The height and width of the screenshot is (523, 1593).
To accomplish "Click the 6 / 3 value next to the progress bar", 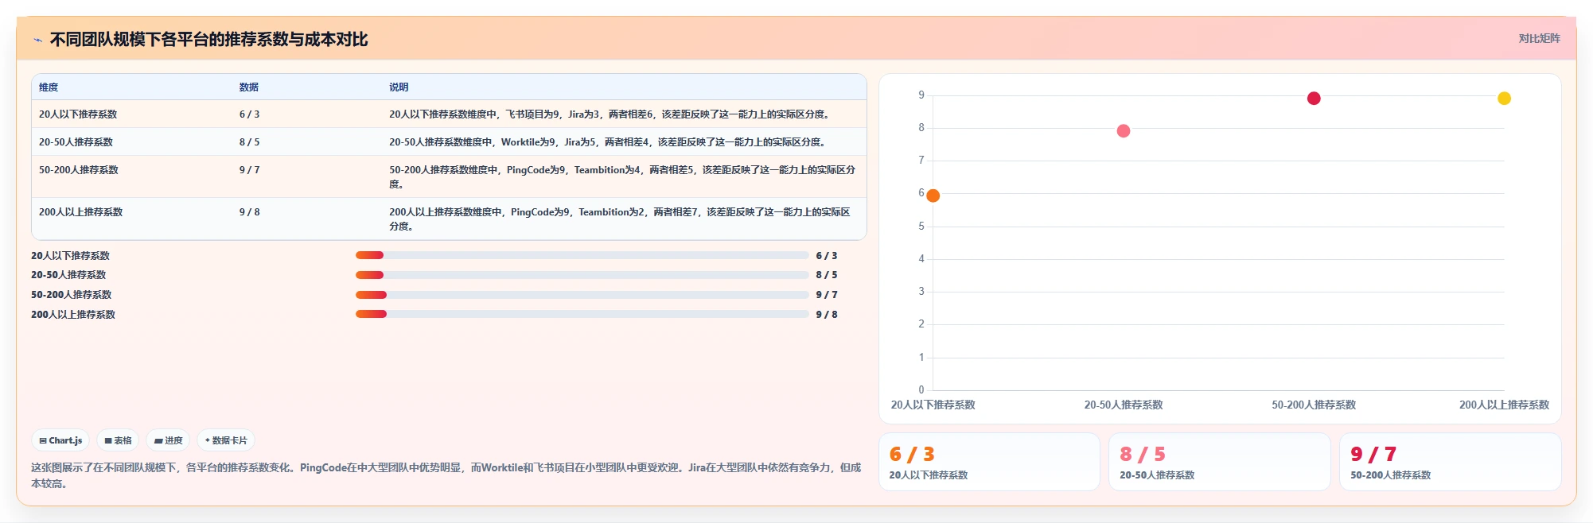I will (x=826, y=256).
